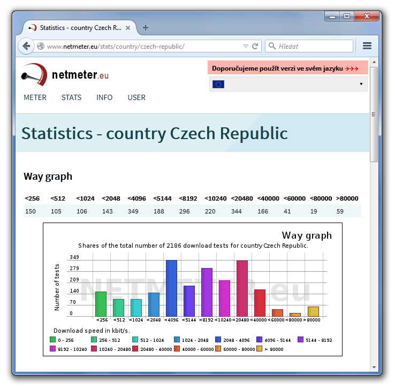Image resolution: width=395 pixels, height=390 pixels.
Task: Click the table value 344
Action: tap(236, 211)
